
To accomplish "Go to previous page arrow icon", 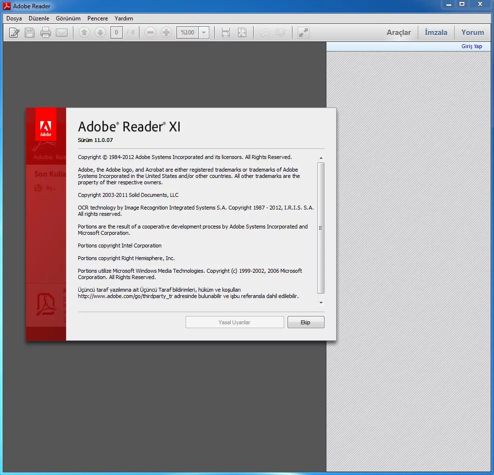I will [84, 32].
